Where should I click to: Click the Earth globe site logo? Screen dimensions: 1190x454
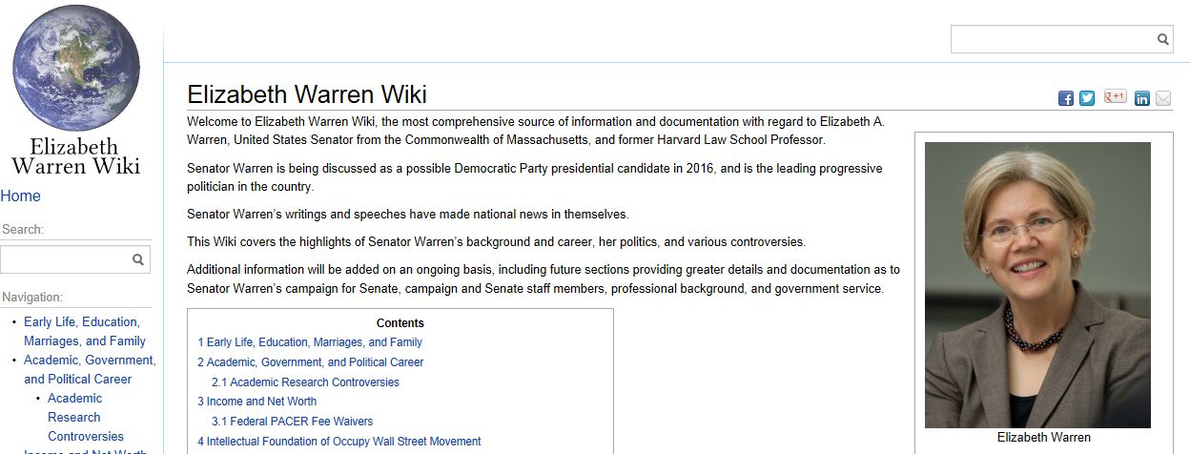click(76, 67)
